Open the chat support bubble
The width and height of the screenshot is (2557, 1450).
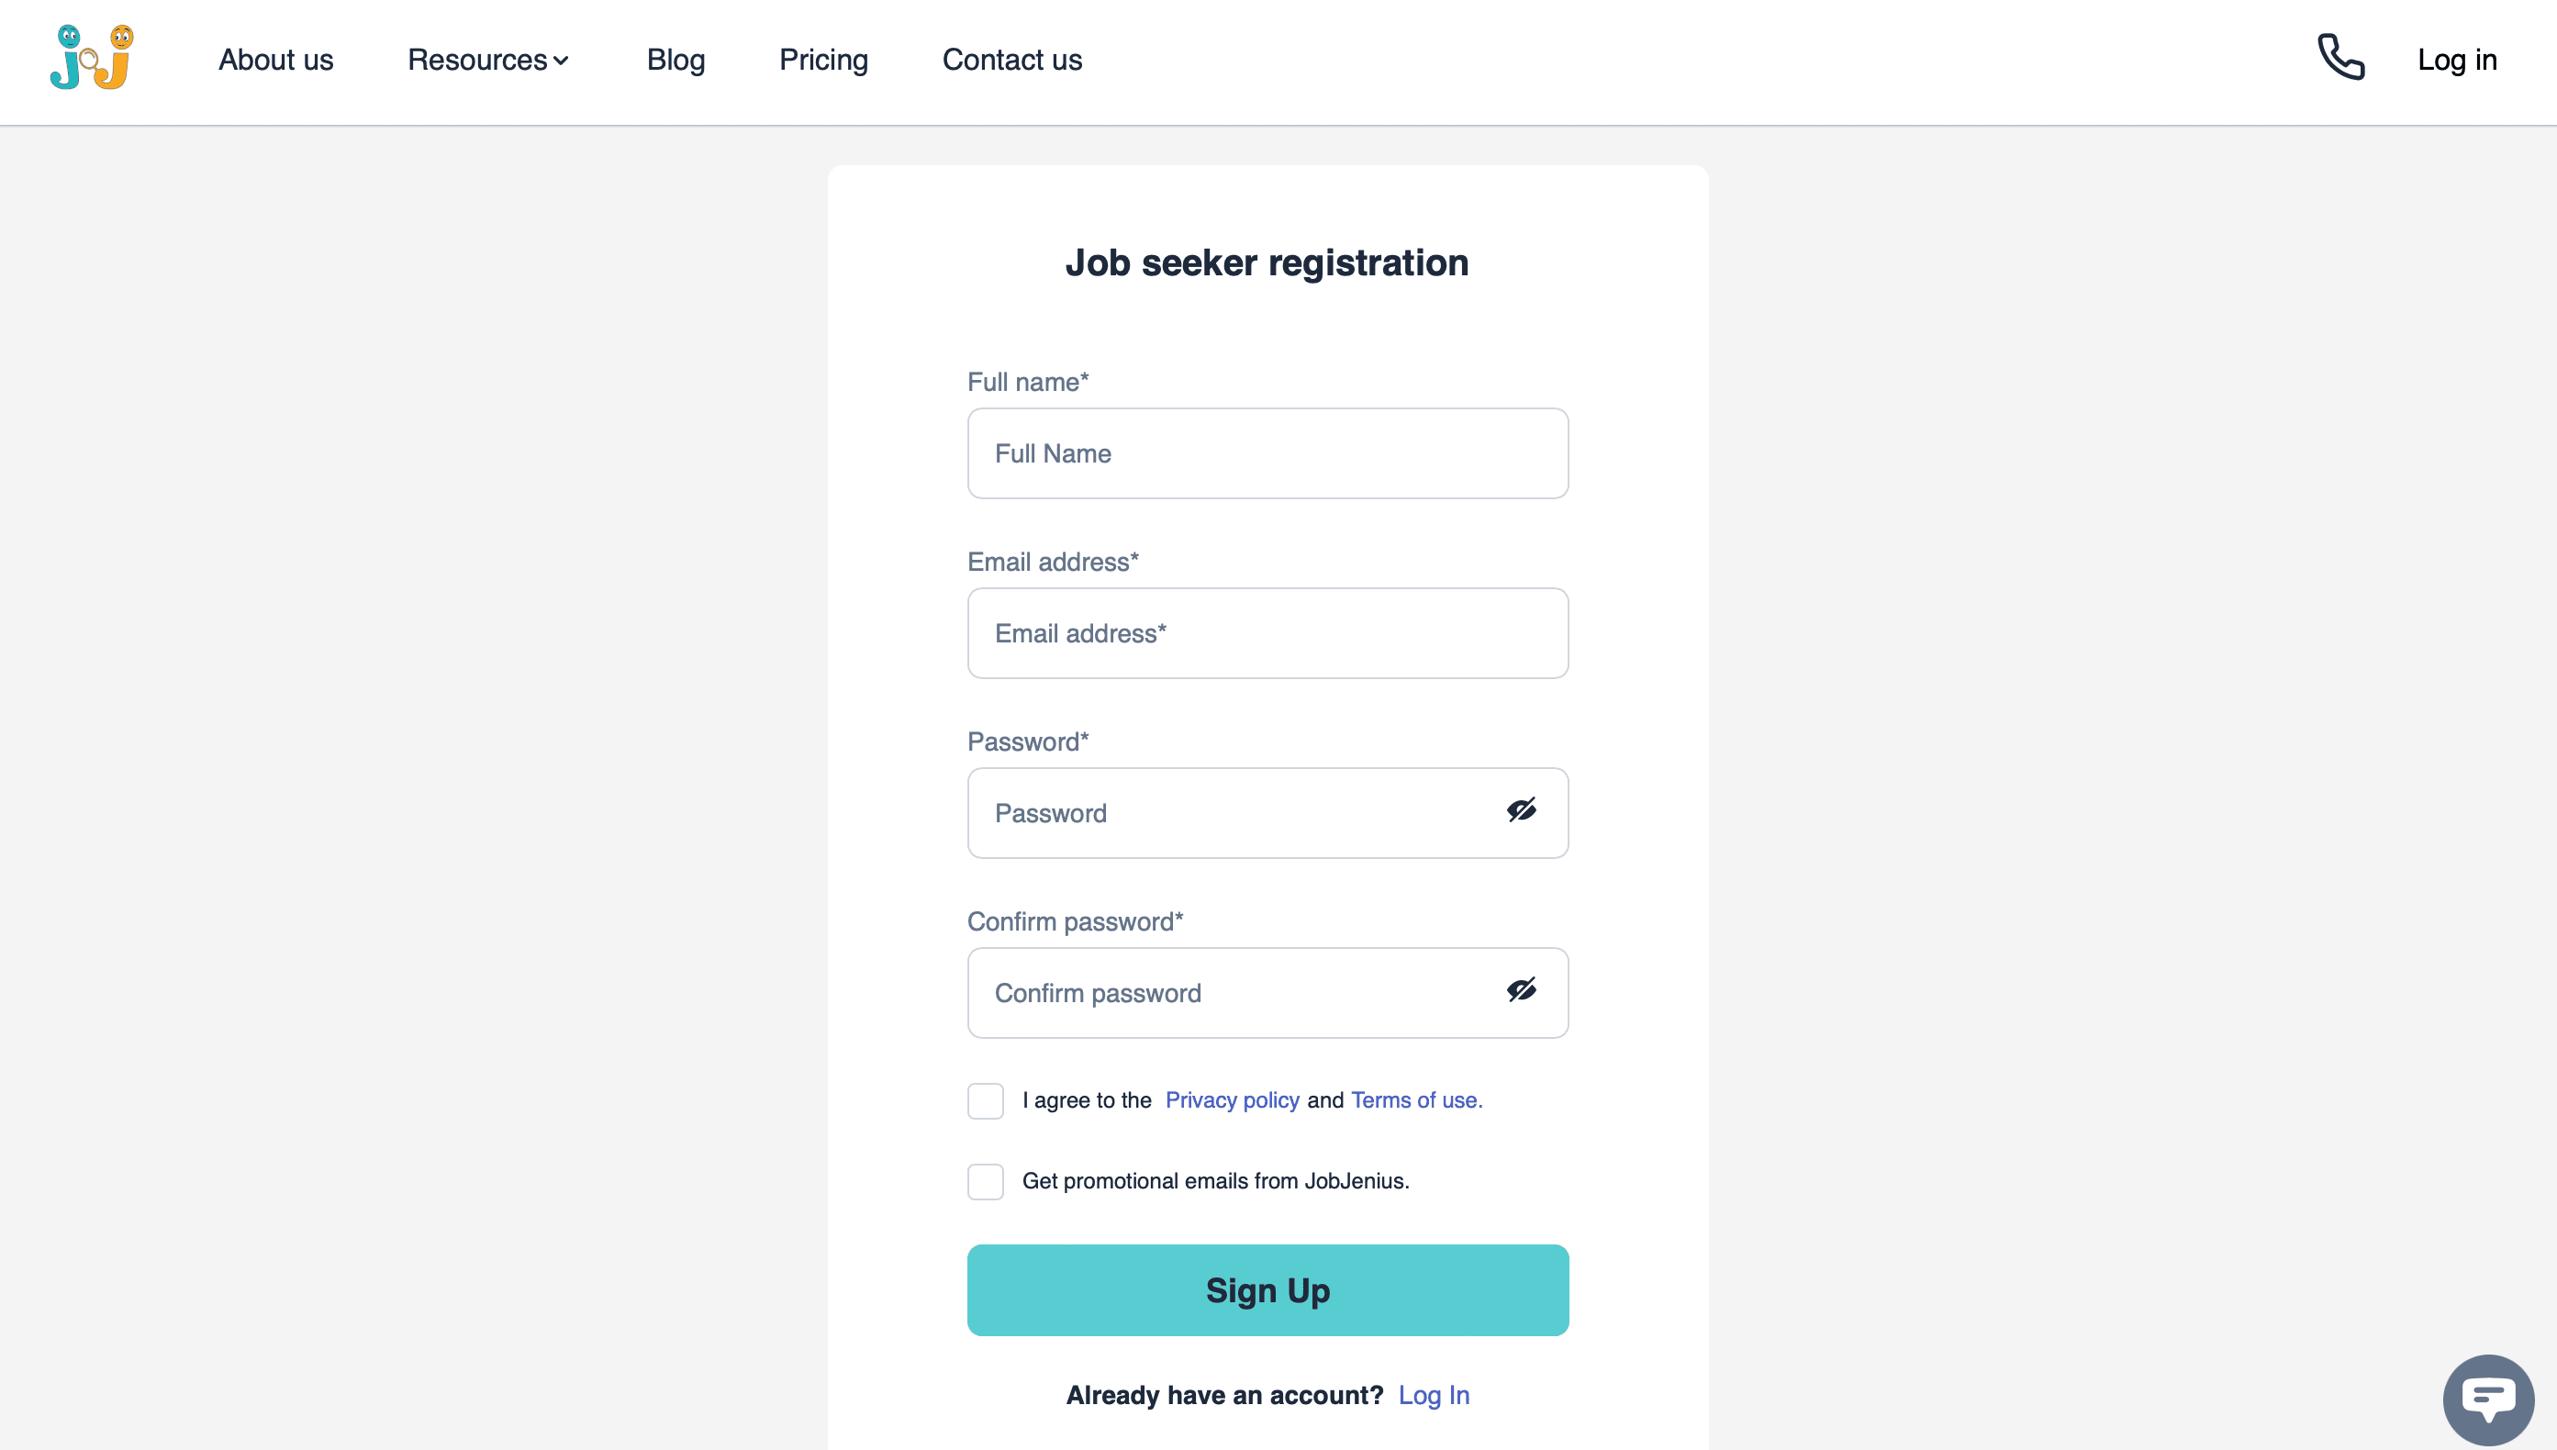pyautogui.click(x=2488, y=1400)
